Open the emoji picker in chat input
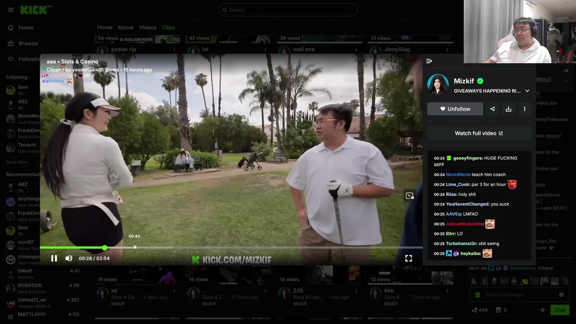This screenshot has width=576, height=324. [561, 295]
